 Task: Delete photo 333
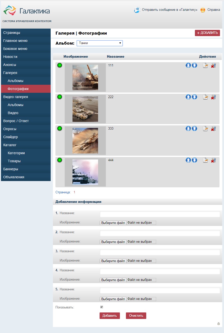coord(213,129)
